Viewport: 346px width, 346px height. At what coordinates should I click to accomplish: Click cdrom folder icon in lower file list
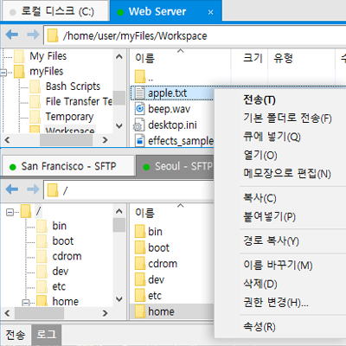point(140,263)
